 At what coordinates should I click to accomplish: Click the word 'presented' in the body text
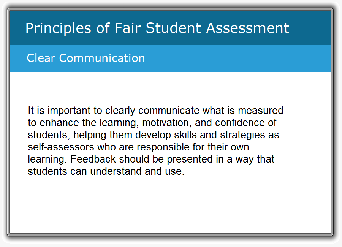click(x=190, y=159)
